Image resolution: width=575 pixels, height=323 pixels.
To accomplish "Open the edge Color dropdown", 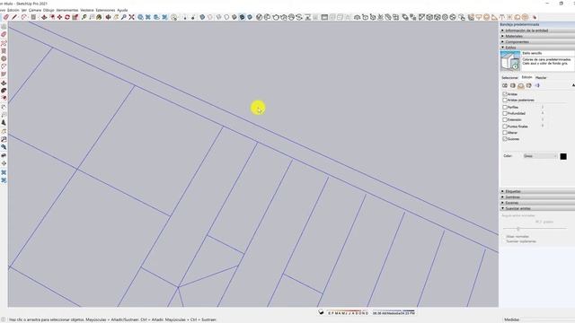I will 540,156.
